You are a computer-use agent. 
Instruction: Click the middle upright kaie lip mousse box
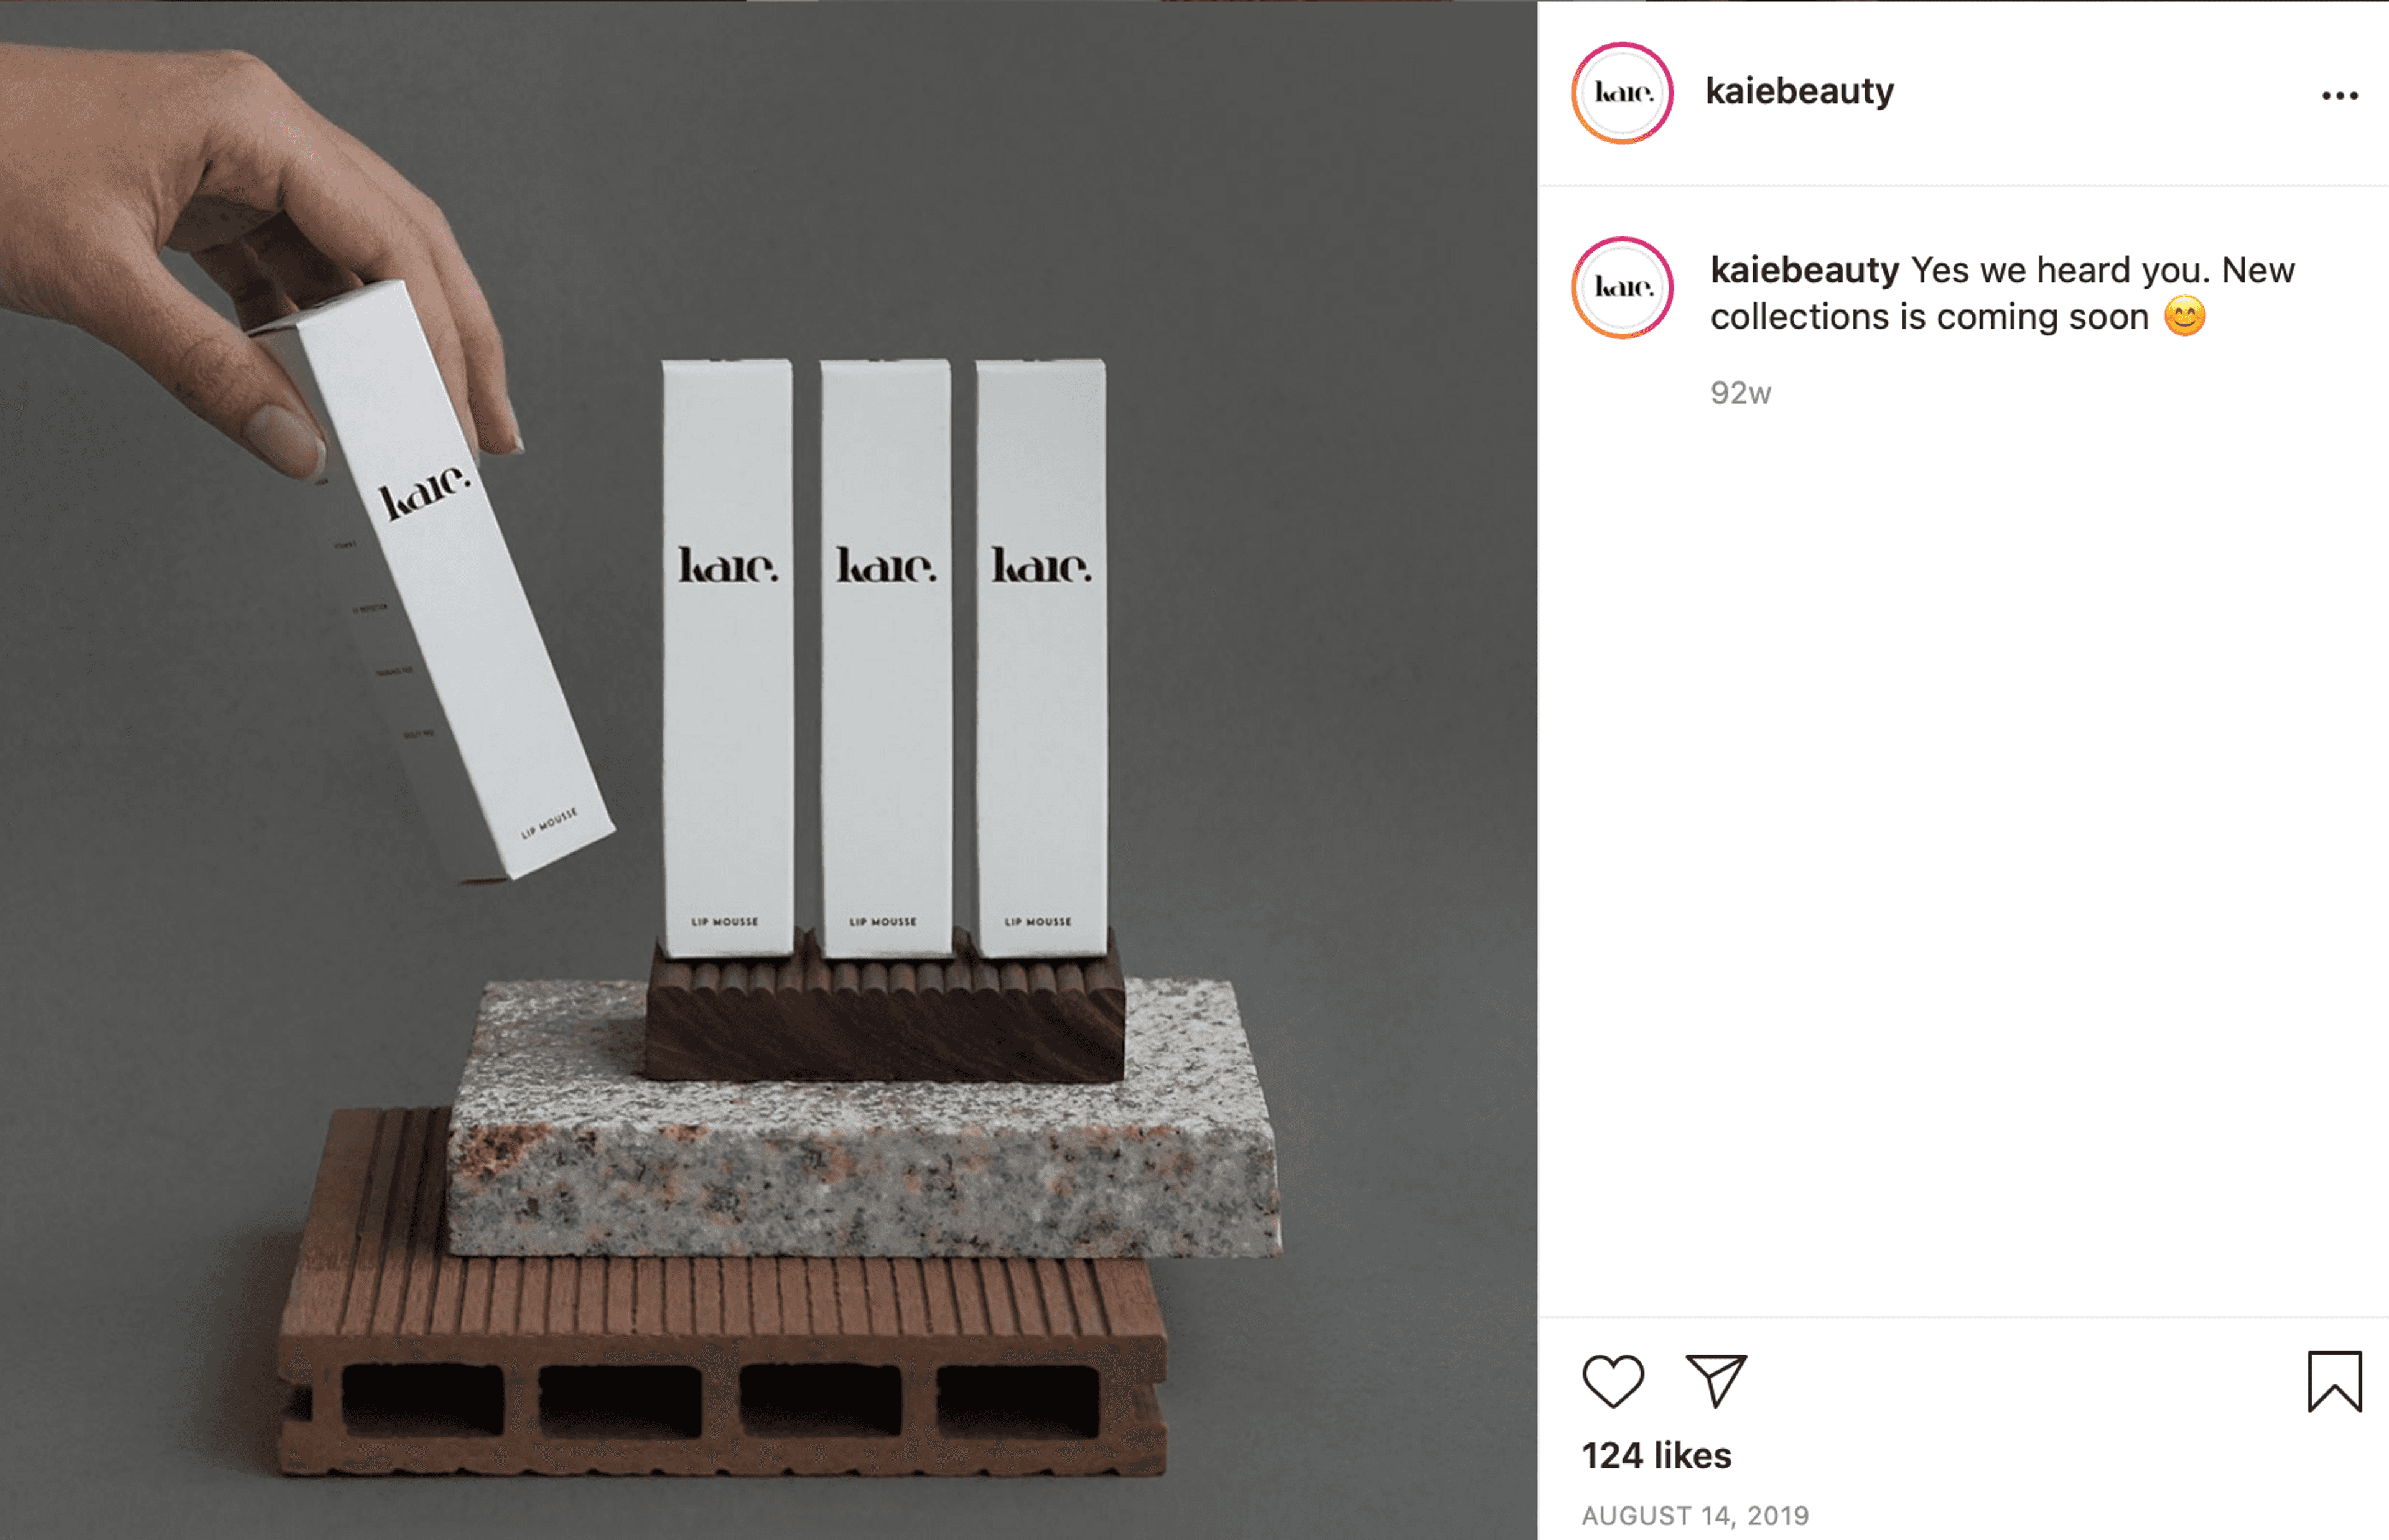886,658
